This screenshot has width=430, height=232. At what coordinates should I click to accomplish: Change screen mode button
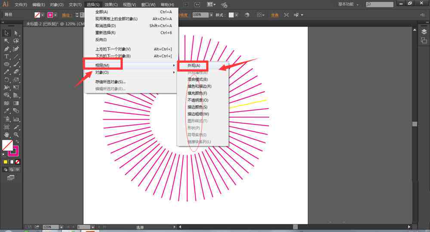(x=11, y=178)
